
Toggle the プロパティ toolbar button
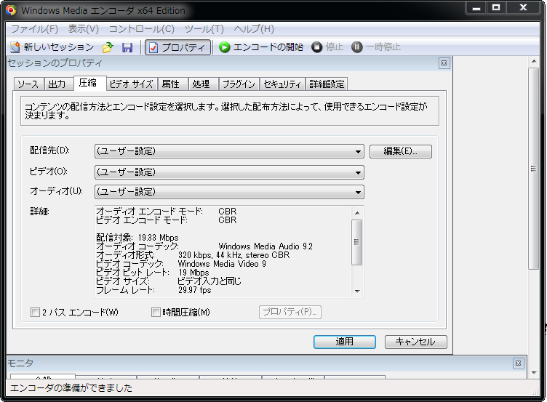[178, 47]
